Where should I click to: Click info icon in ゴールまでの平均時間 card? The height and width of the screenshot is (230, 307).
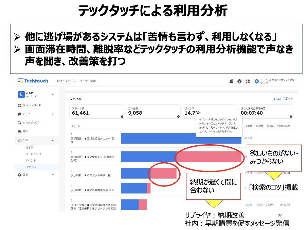tap(291, 116)
